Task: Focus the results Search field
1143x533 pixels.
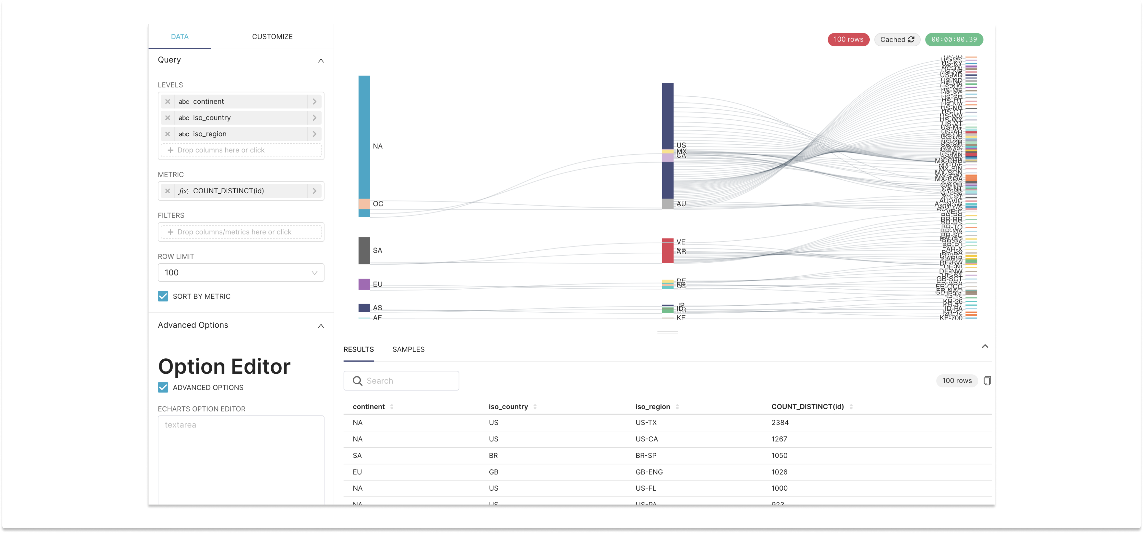Action: pos(408,381)
